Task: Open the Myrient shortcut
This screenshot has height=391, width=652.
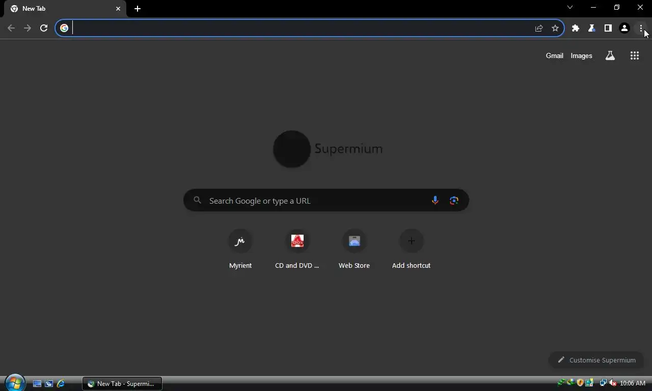Action: pyautogui.click(x=240, y=249)
